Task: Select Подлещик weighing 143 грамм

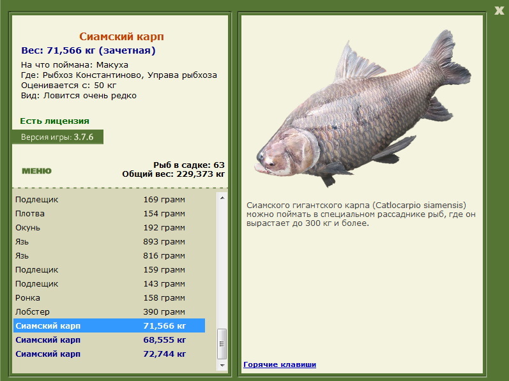Action: pyautogui.click(x=109, y=284)
